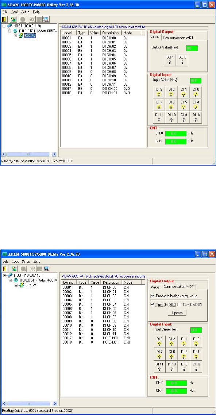Image resolution: width=216 pixels, height=415 pixels.
Task: Check the Turn On DO1 checkbox
Action: coord(179,305)
